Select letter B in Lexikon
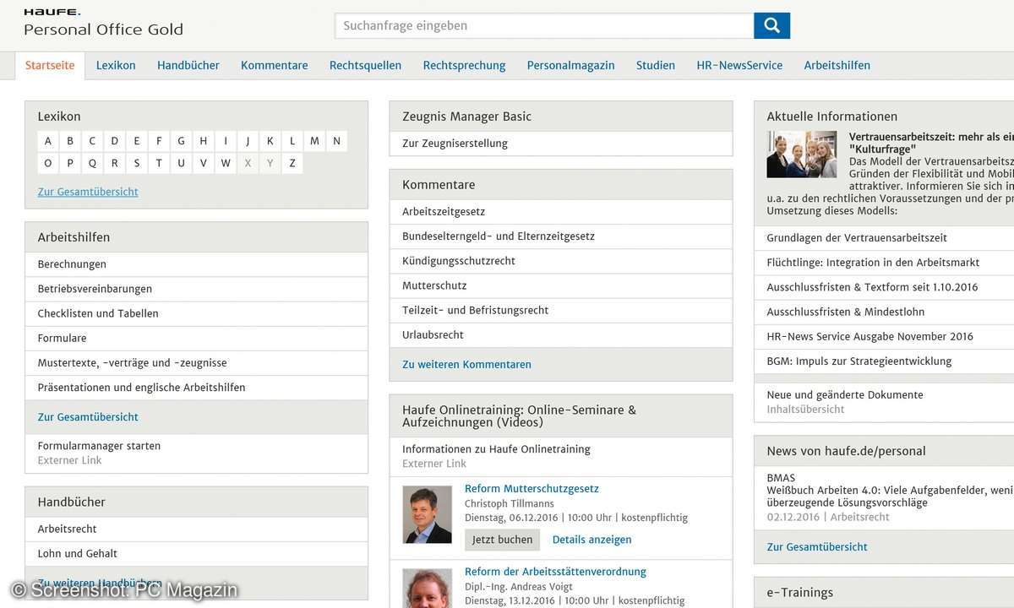Screen dimensions: 1014x608 coord(70,141)
